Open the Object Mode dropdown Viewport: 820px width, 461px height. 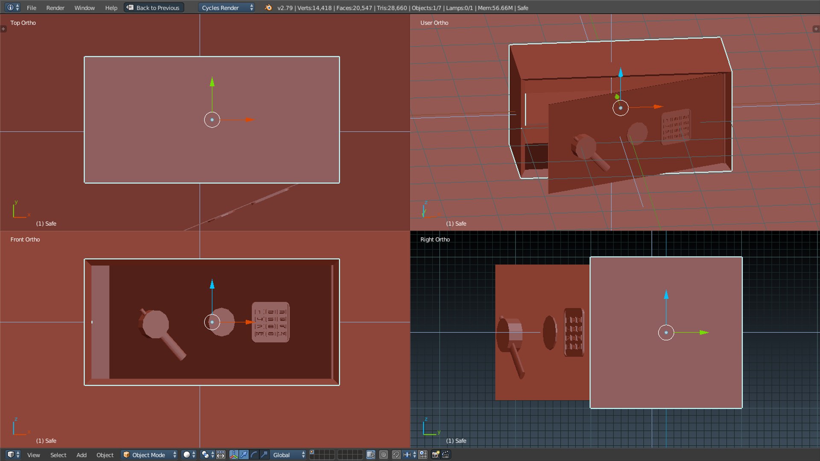pyautogui.click(x=149, y=455)
